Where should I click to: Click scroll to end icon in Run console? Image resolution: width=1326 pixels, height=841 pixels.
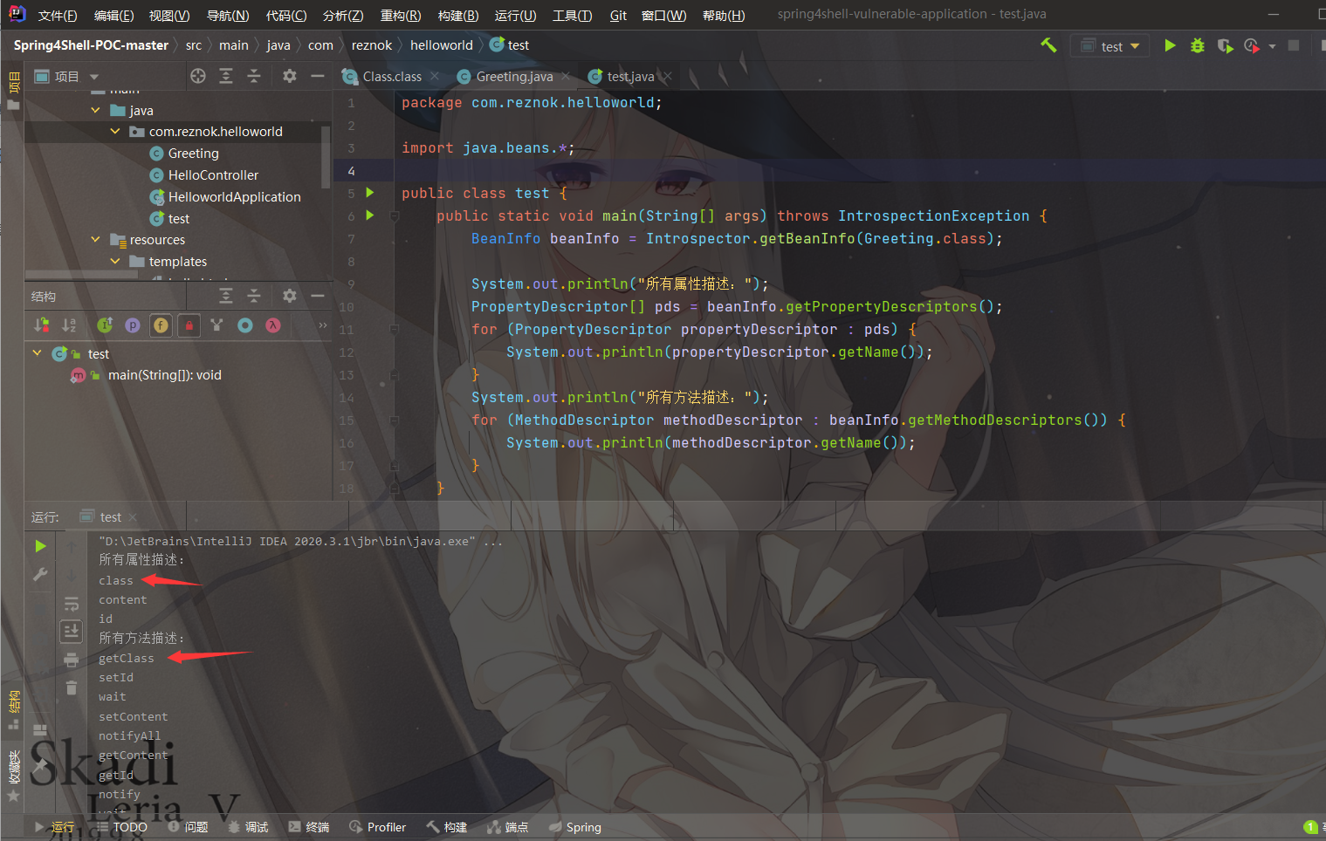[x=72, y=630]
